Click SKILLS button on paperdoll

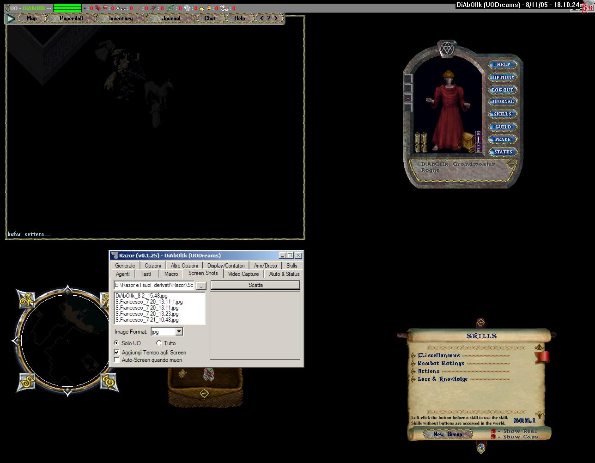point(503,114)
